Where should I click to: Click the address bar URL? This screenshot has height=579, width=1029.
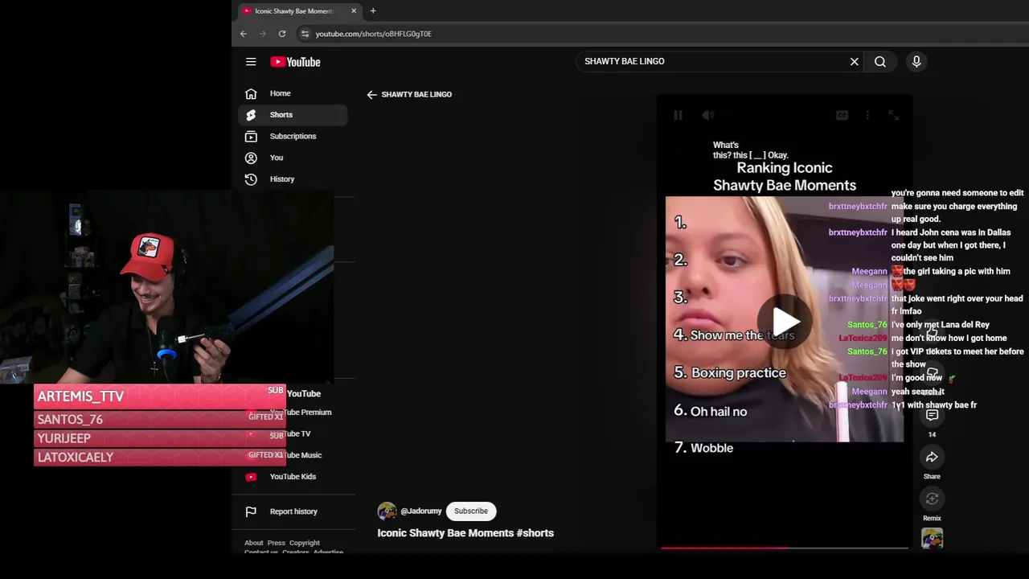point(373,34)
